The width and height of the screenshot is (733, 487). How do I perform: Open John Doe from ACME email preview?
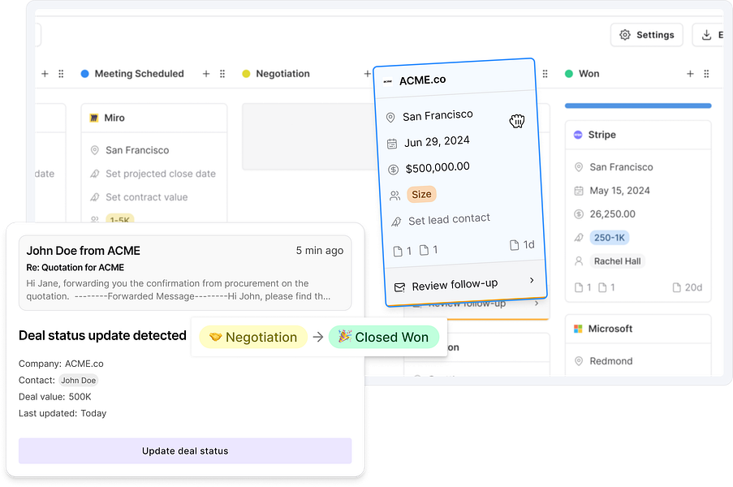pyautogui.click(x=185, y=273)
